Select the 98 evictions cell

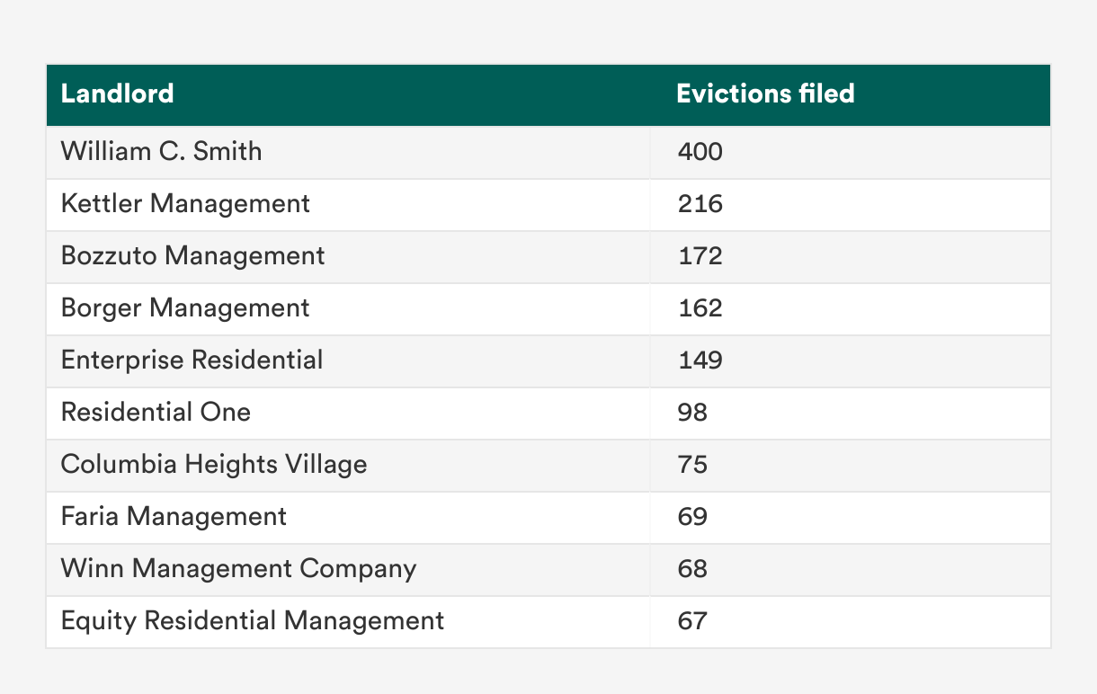coord(692,412)
